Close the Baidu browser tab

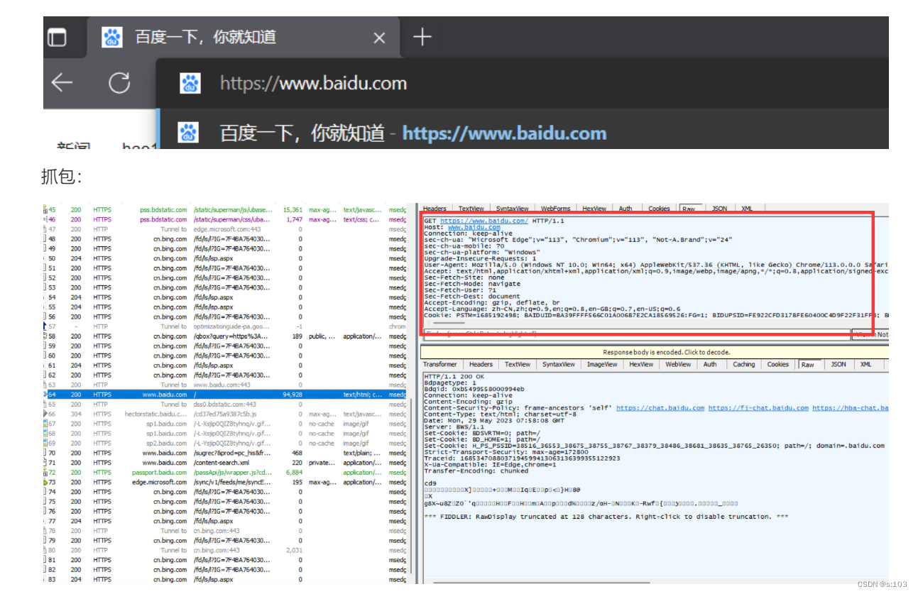tap(379, 38)
